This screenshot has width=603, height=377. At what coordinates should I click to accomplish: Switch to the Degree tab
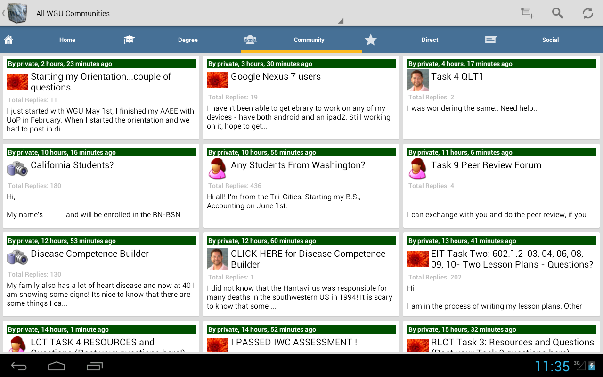click(188, 40)
